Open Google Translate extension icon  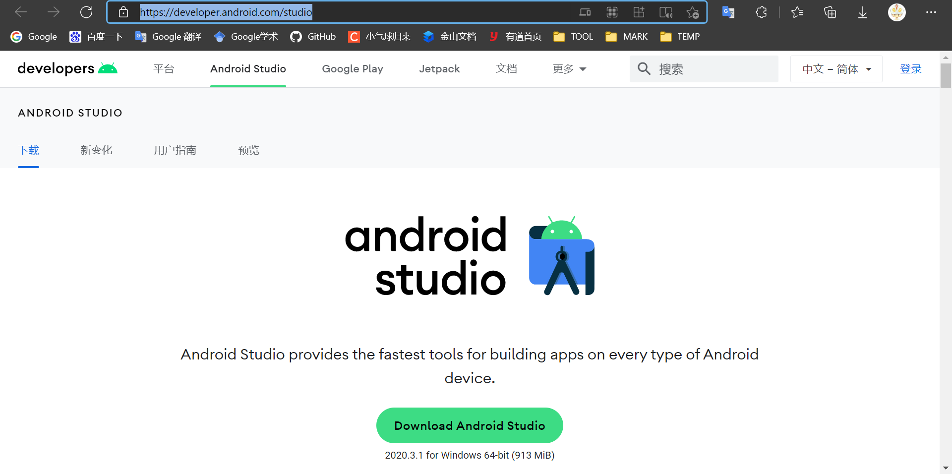(728, 12)
